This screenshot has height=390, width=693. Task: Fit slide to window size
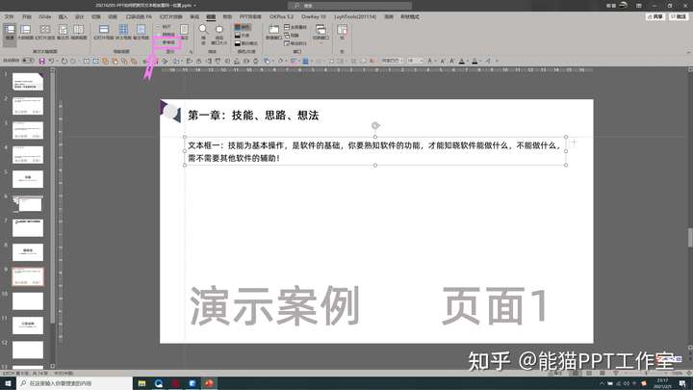[x=219, y=35]
